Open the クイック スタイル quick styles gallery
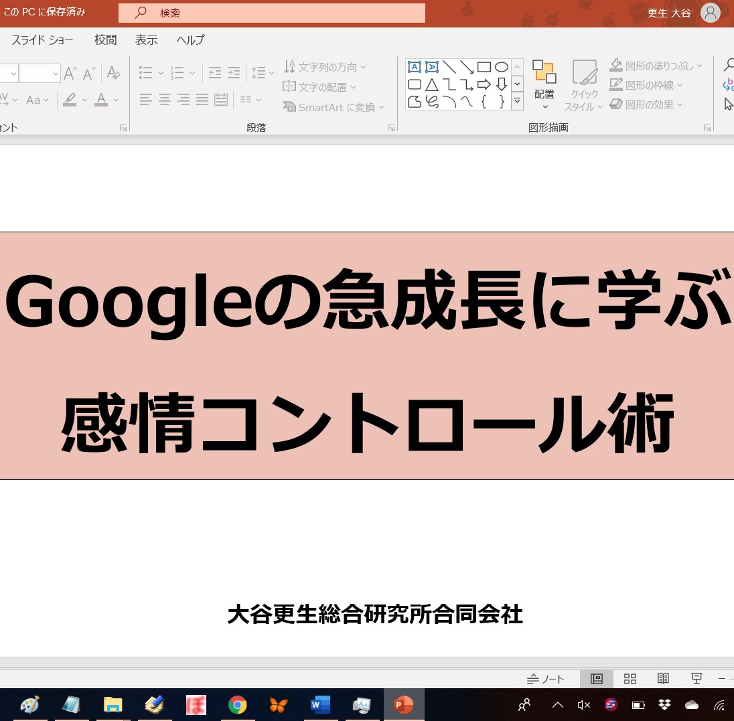Screen dimensions: 734x721 [x=584, y=85]
